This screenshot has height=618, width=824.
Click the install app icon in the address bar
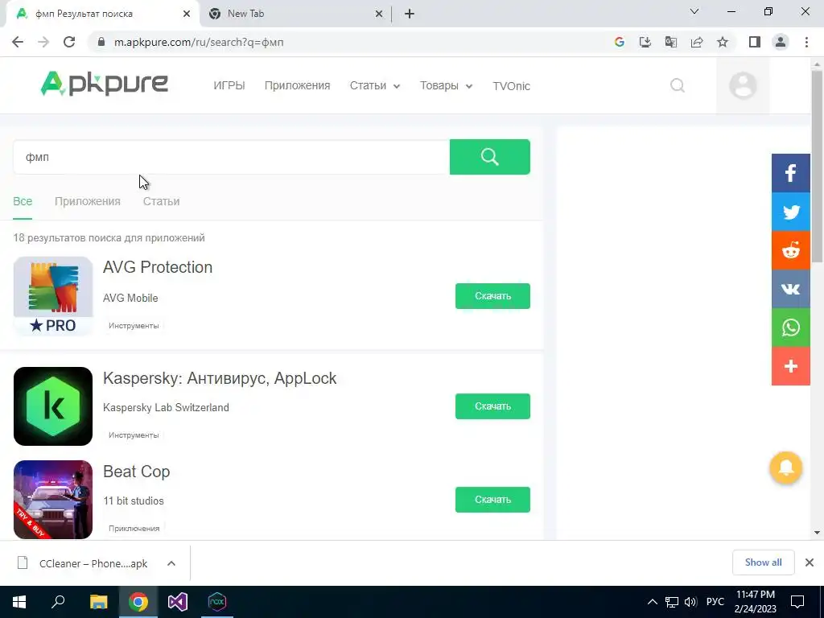coord(645,42)
